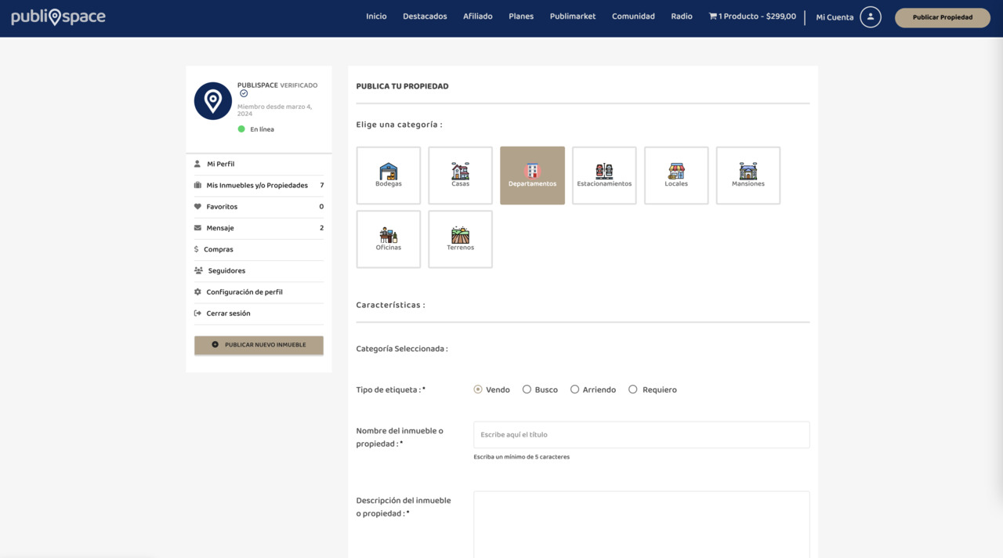Select the Vendo radio option
Viewport: 1003px width, 558px height.
coord(478,390)
